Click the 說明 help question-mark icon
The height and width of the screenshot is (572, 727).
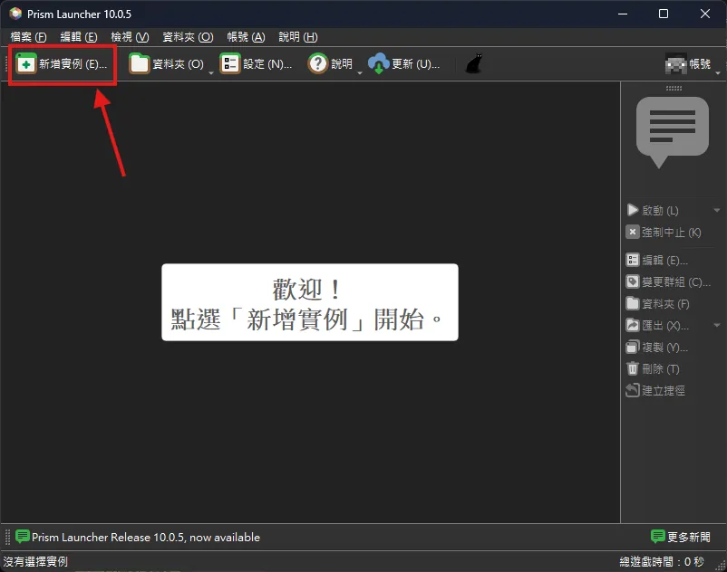[318, 64]
